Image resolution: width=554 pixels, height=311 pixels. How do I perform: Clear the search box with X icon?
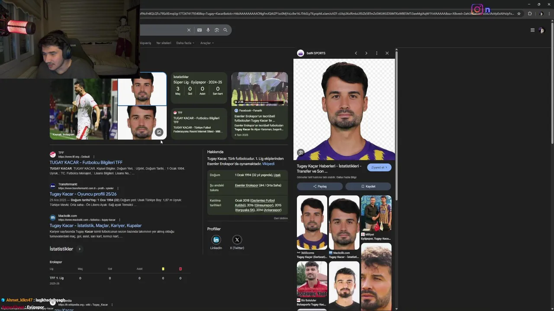(189, 30)
